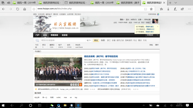Screen dimensions: 193x108
Task: Open the favorites hub icon
Action: [x=161, y=9]
